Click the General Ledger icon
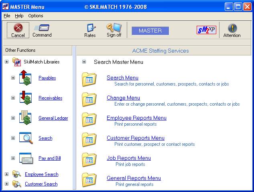 (25, 118)
